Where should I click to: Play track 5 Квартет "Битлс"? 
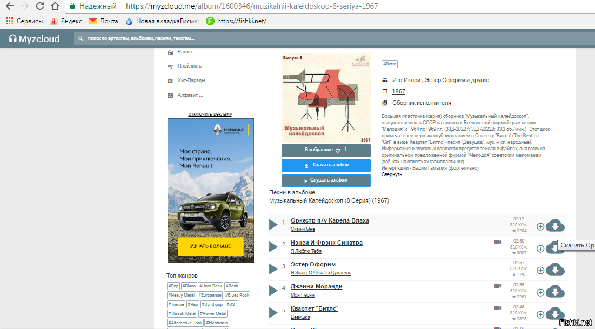click(x=273, y=313)
